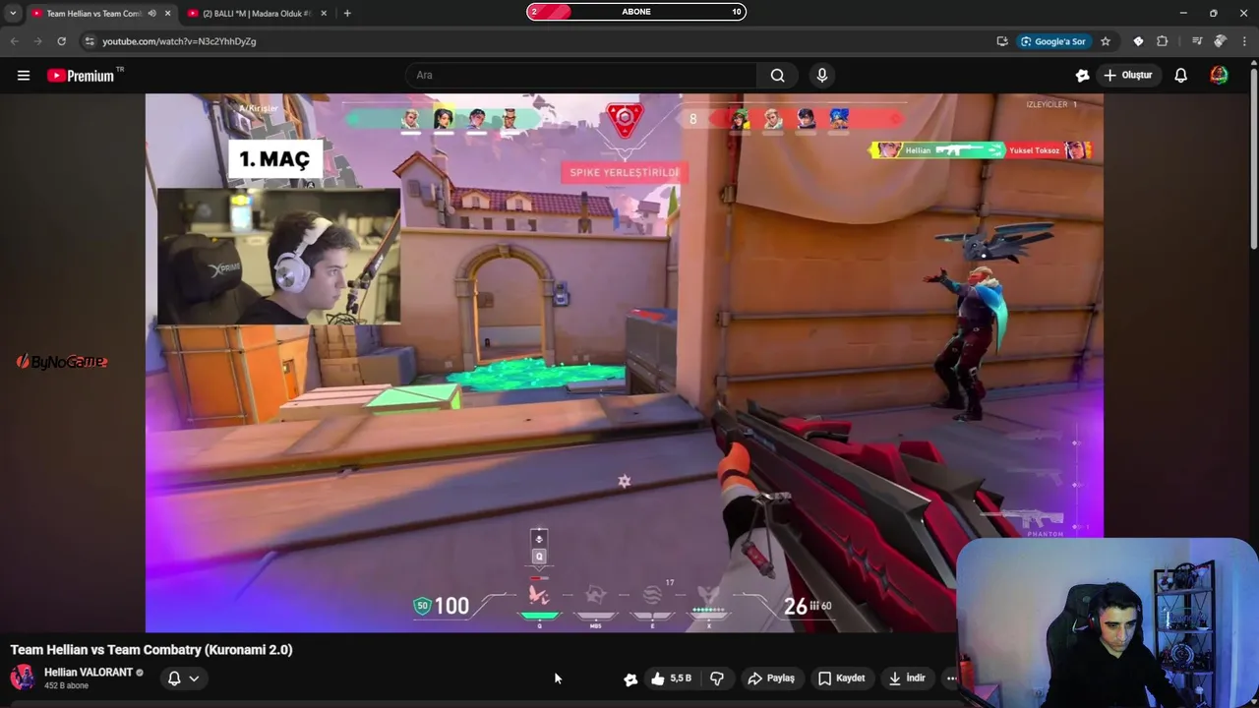The image size is (1259, 708).
Task: Open Chrome profile avatar in toolbar
Action: [x=1220, y=41]
